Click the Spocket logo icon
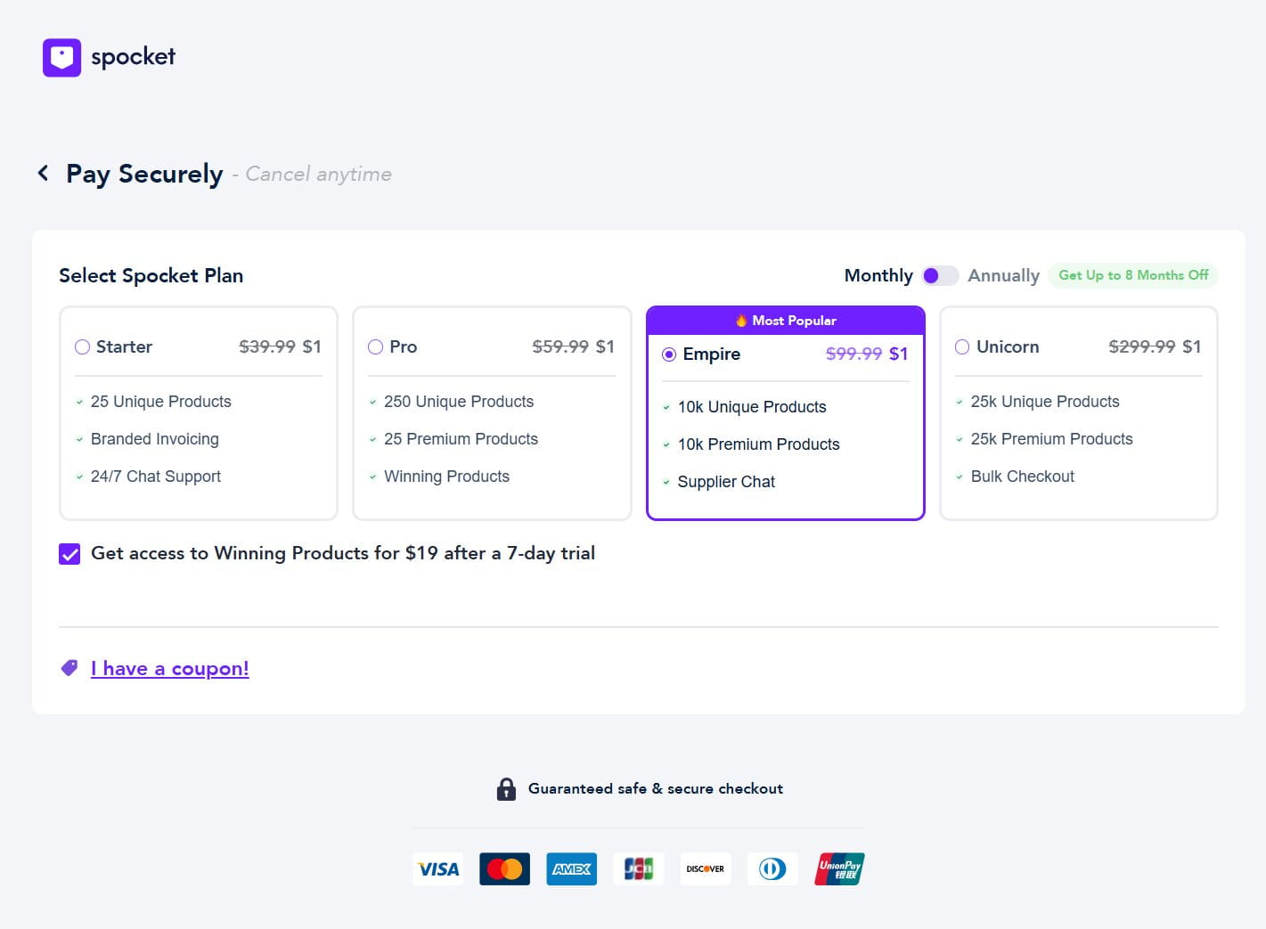Image resolution: width=1266 pixels, height=929 pixels. click(x=61, y=57)
